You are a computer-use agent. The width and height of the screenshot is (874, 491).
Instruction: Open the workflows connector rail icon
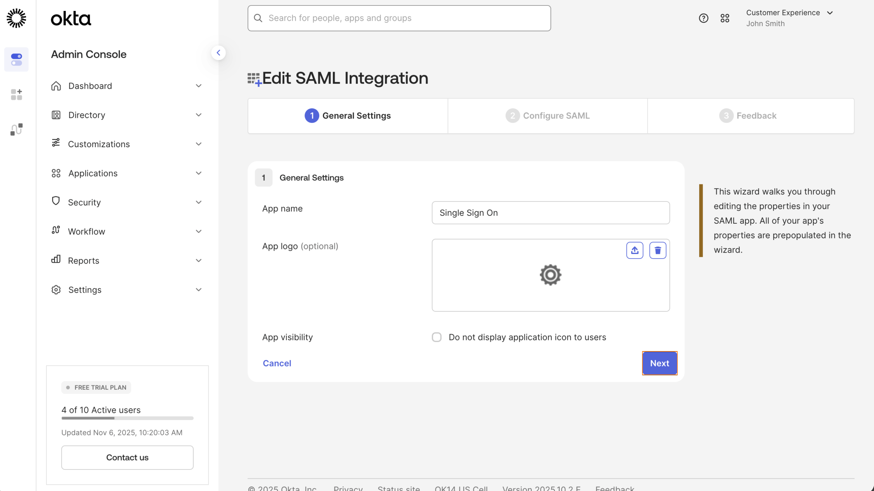(16, 129)
